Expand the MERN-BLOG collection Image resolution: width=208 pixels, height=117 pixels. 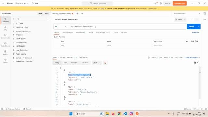[x=14, y=39]
